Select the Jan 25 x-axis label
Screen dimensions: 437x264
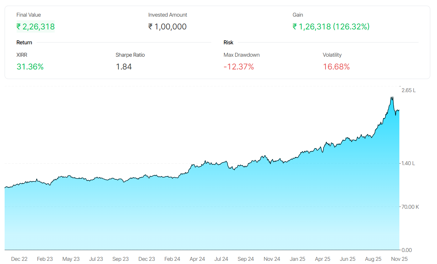297,259
